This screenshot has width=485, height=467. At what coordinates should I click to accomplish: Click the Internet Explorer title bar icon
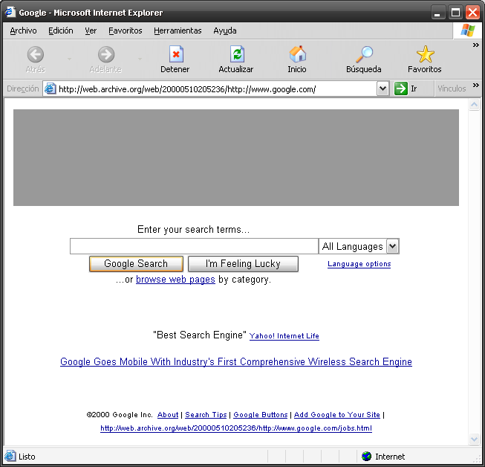tap(10, 12)
